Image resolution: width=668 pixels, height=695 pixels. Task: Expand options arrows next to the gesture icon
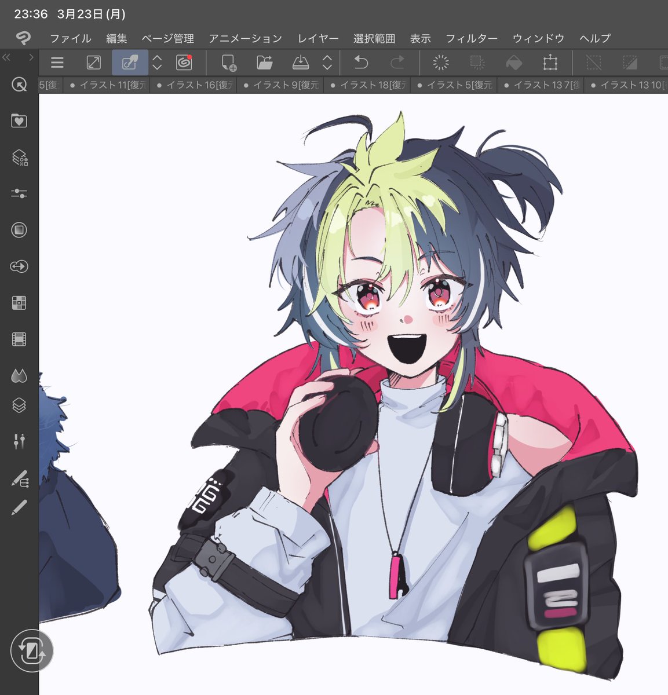pyautogui.click(x=157, y=63)
